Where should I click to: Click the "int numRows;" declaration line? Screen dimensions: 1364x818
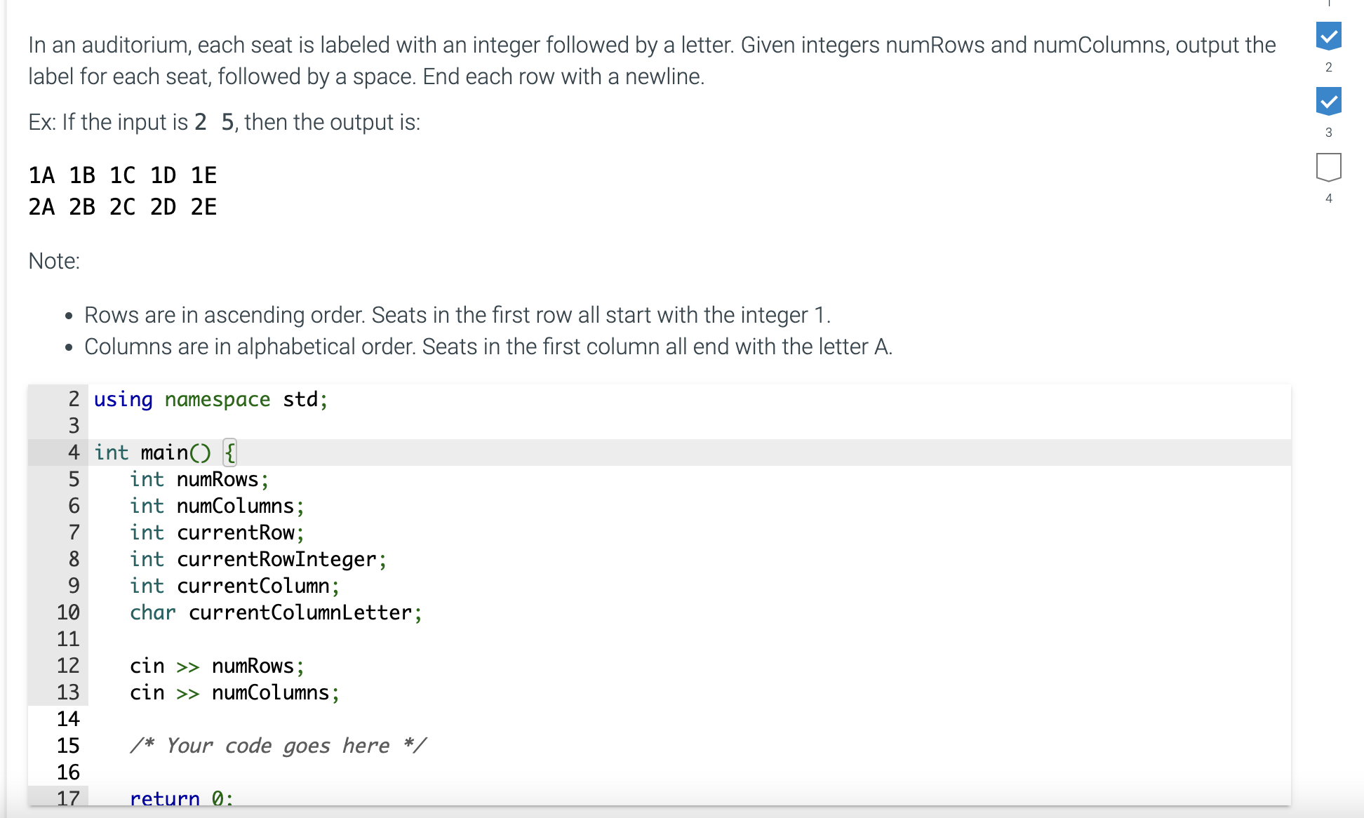[x=199, y=479]
